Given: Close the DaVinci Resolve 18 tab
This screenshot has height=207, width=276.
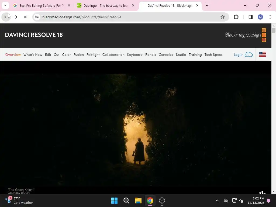Looking at the screenshot, I should 197,5.
